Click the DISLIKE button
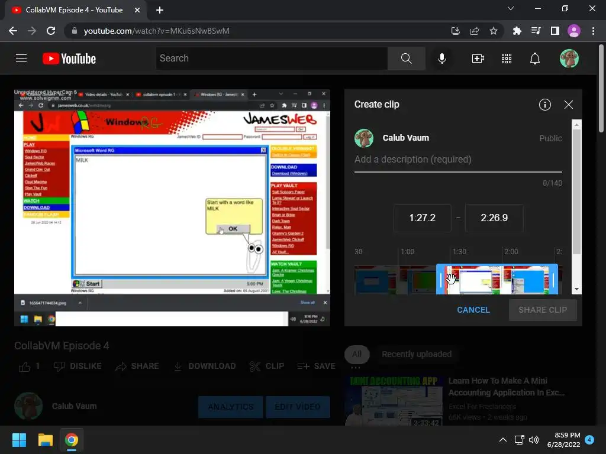Image resolution: width=606 pixels, height=454 pixels. point(78,367)
